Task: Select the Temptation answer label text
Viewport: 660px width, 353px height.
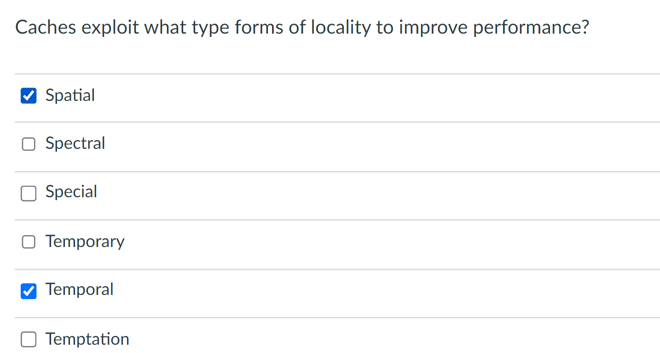Action: click(x=87, y=339)
